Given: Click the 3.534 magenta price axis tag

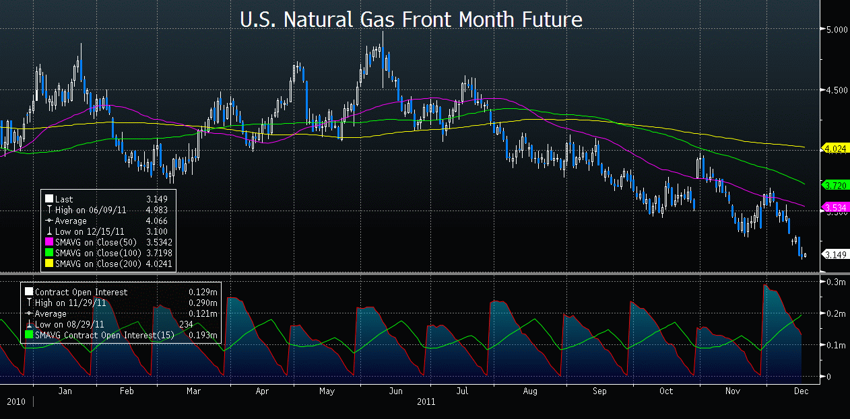Looking at the screenshot, I should pos(835,206).
